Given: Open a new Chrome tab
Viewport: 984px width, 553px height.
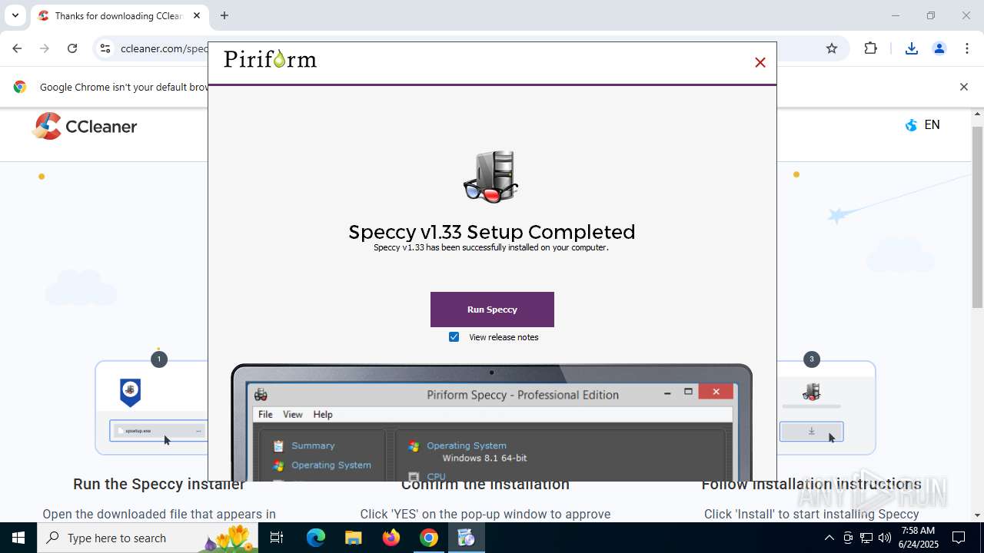Looking at the screenshot, I should 224,15.
